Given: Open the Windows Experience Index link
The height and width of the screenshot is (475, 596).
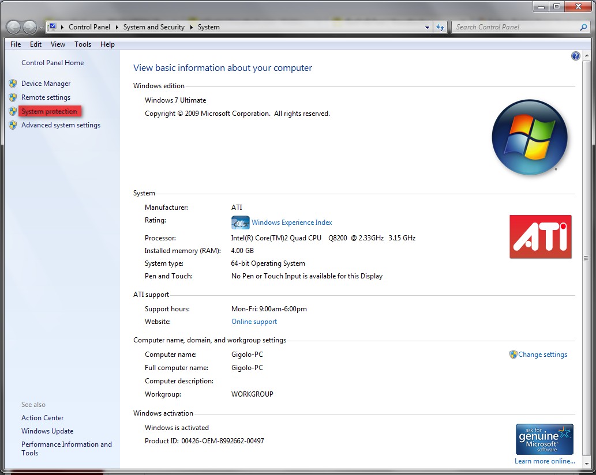Looking at the screenshot, I should [292, 223].
